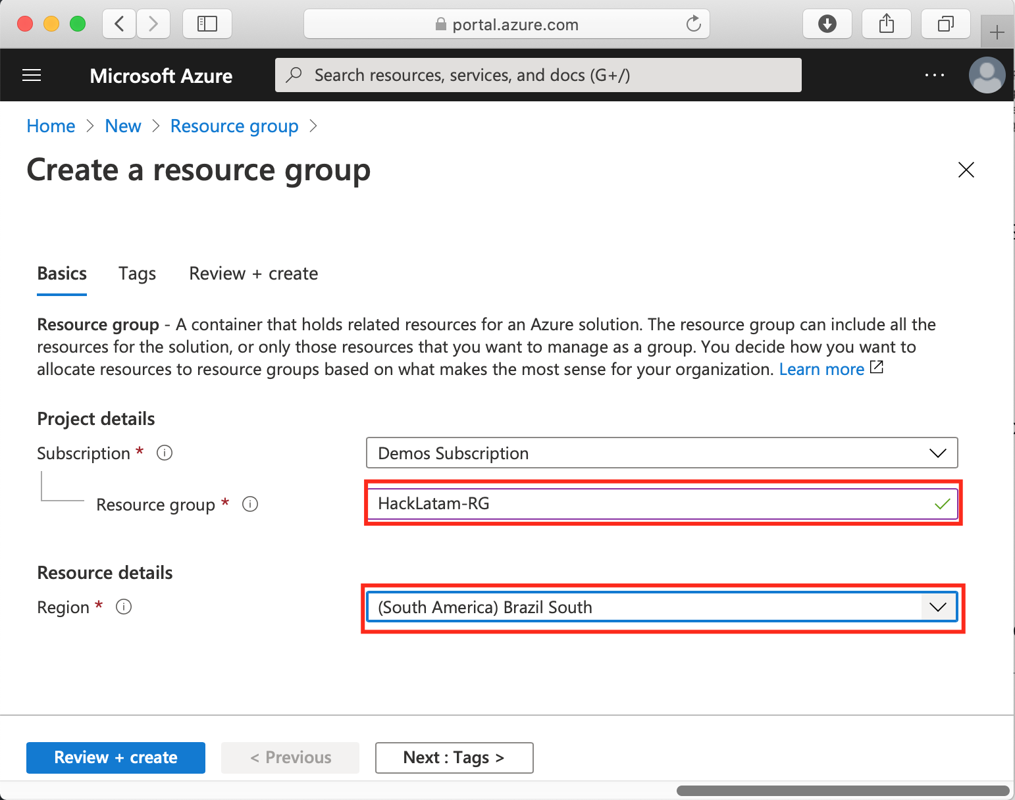The height and width of the screenshot is (800, 1015).
Task: Click the Safari share icon
Action: [x=886, y=24]
